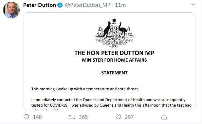Screen dimensions: 202x124
Task: Open Peter Dutton's profile picture
Action: (12, 10)
